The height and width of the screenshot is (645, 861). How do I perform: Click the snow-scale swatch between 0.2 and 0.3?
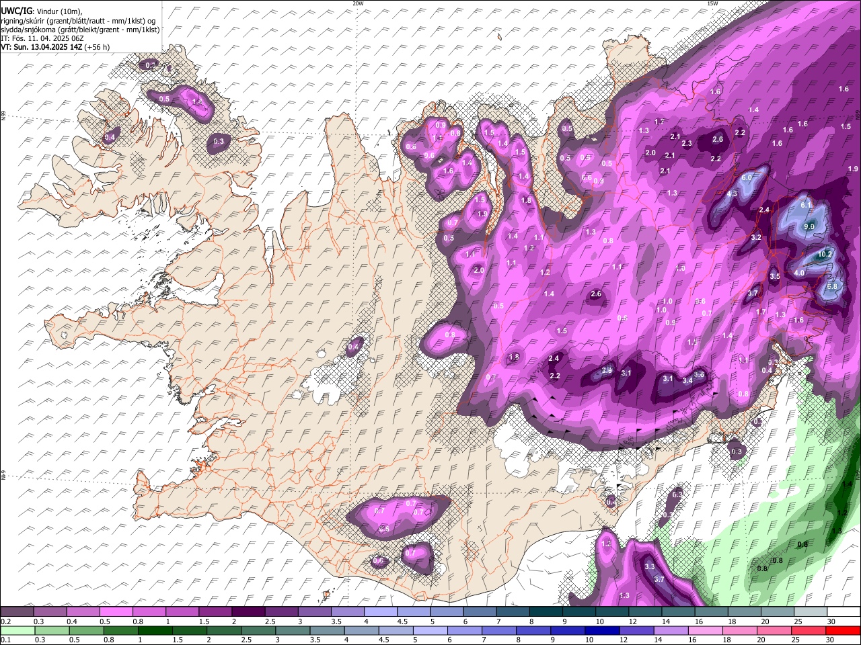[17, 612]
